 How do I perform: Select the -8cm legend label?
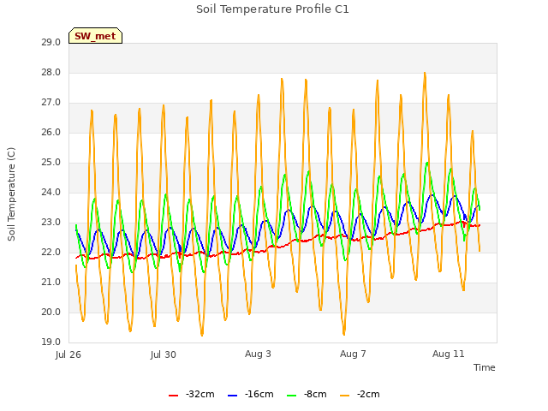pos(315,394)
